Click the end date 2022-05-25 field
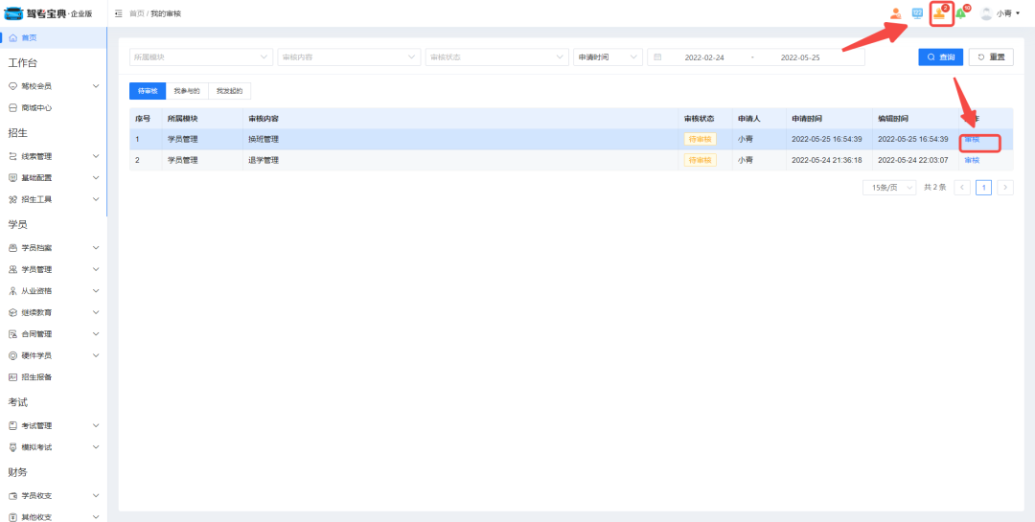The width and height of the screenshot is (1035, 522). (800, 57)
